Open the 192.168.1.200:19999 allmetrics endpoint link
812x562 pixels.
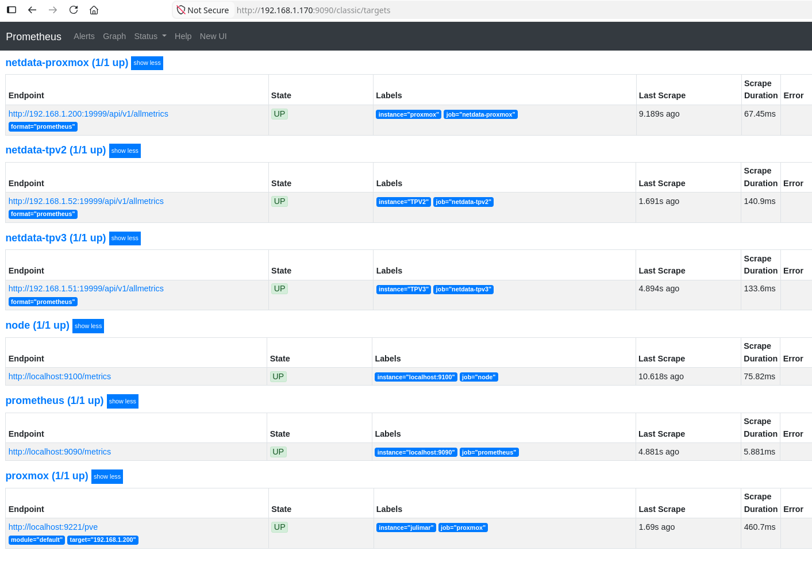88,114
